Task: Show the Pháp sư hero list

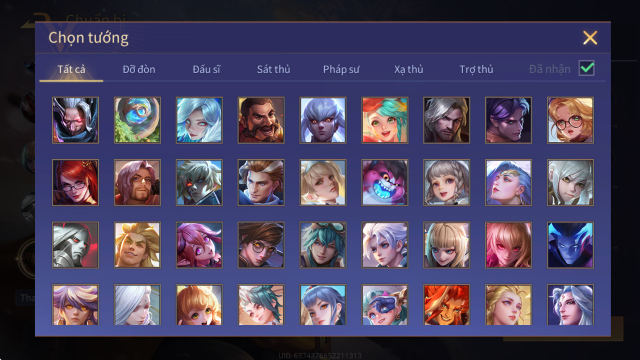Action: [341, 69]
